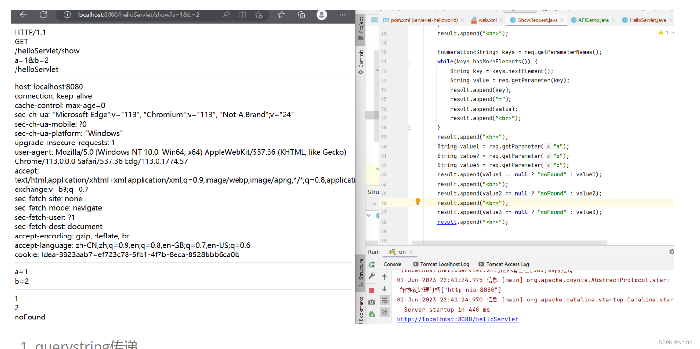This screenshot has width=700, height=349.
Task: Collapse the fold marker at line 58
Action: point(409,127)
